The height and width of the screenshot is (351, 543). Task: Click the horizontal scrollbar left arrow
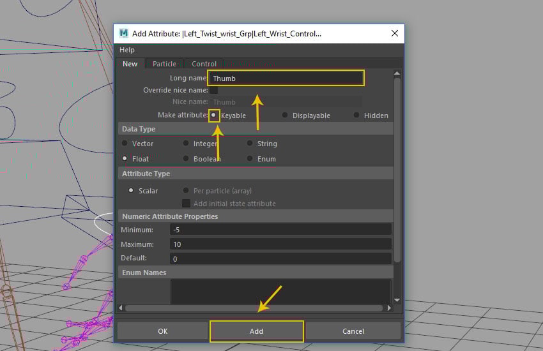coord(121,308)
